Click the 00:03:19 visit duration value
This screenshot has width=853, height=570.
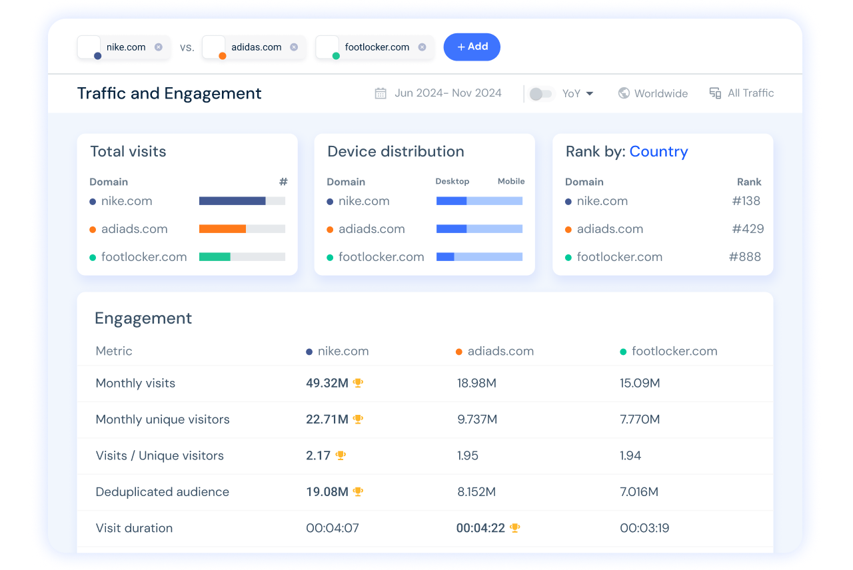[644, 528]
